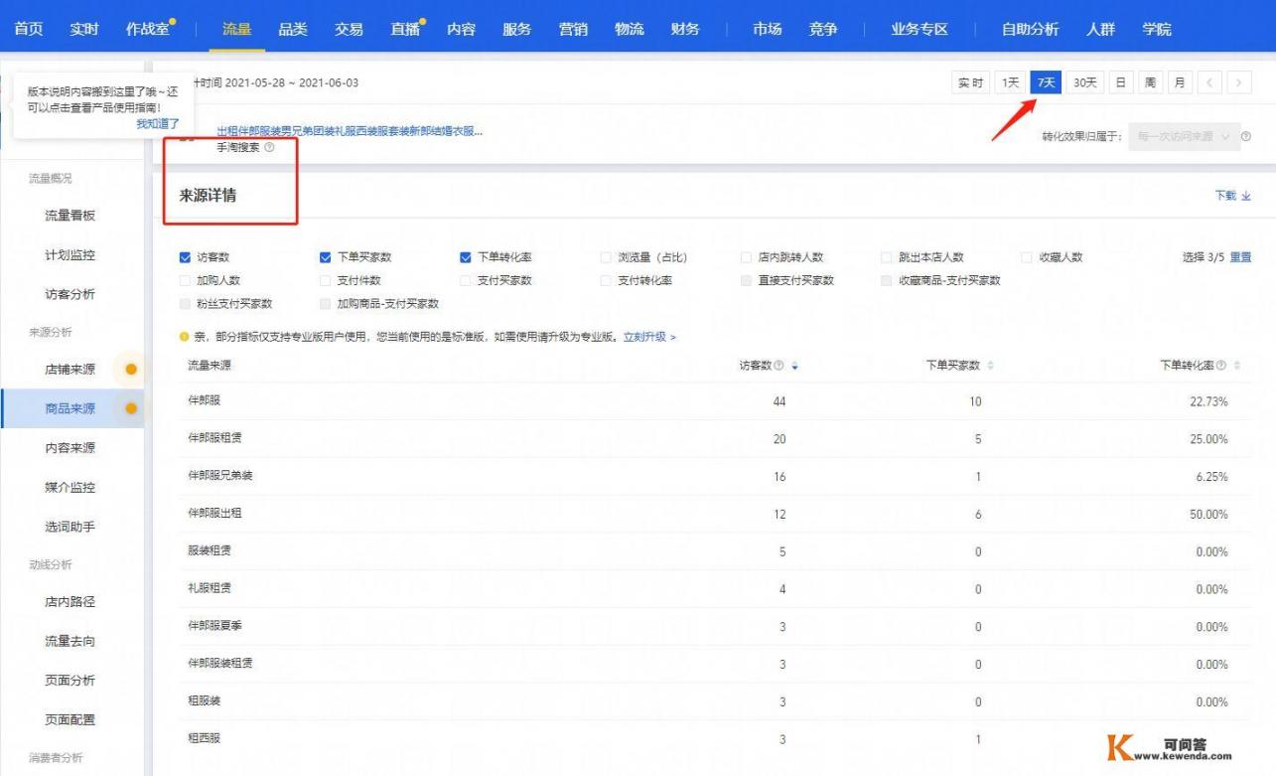
Task: Select the 30天 time range button
Action: tap(1085, 82)
